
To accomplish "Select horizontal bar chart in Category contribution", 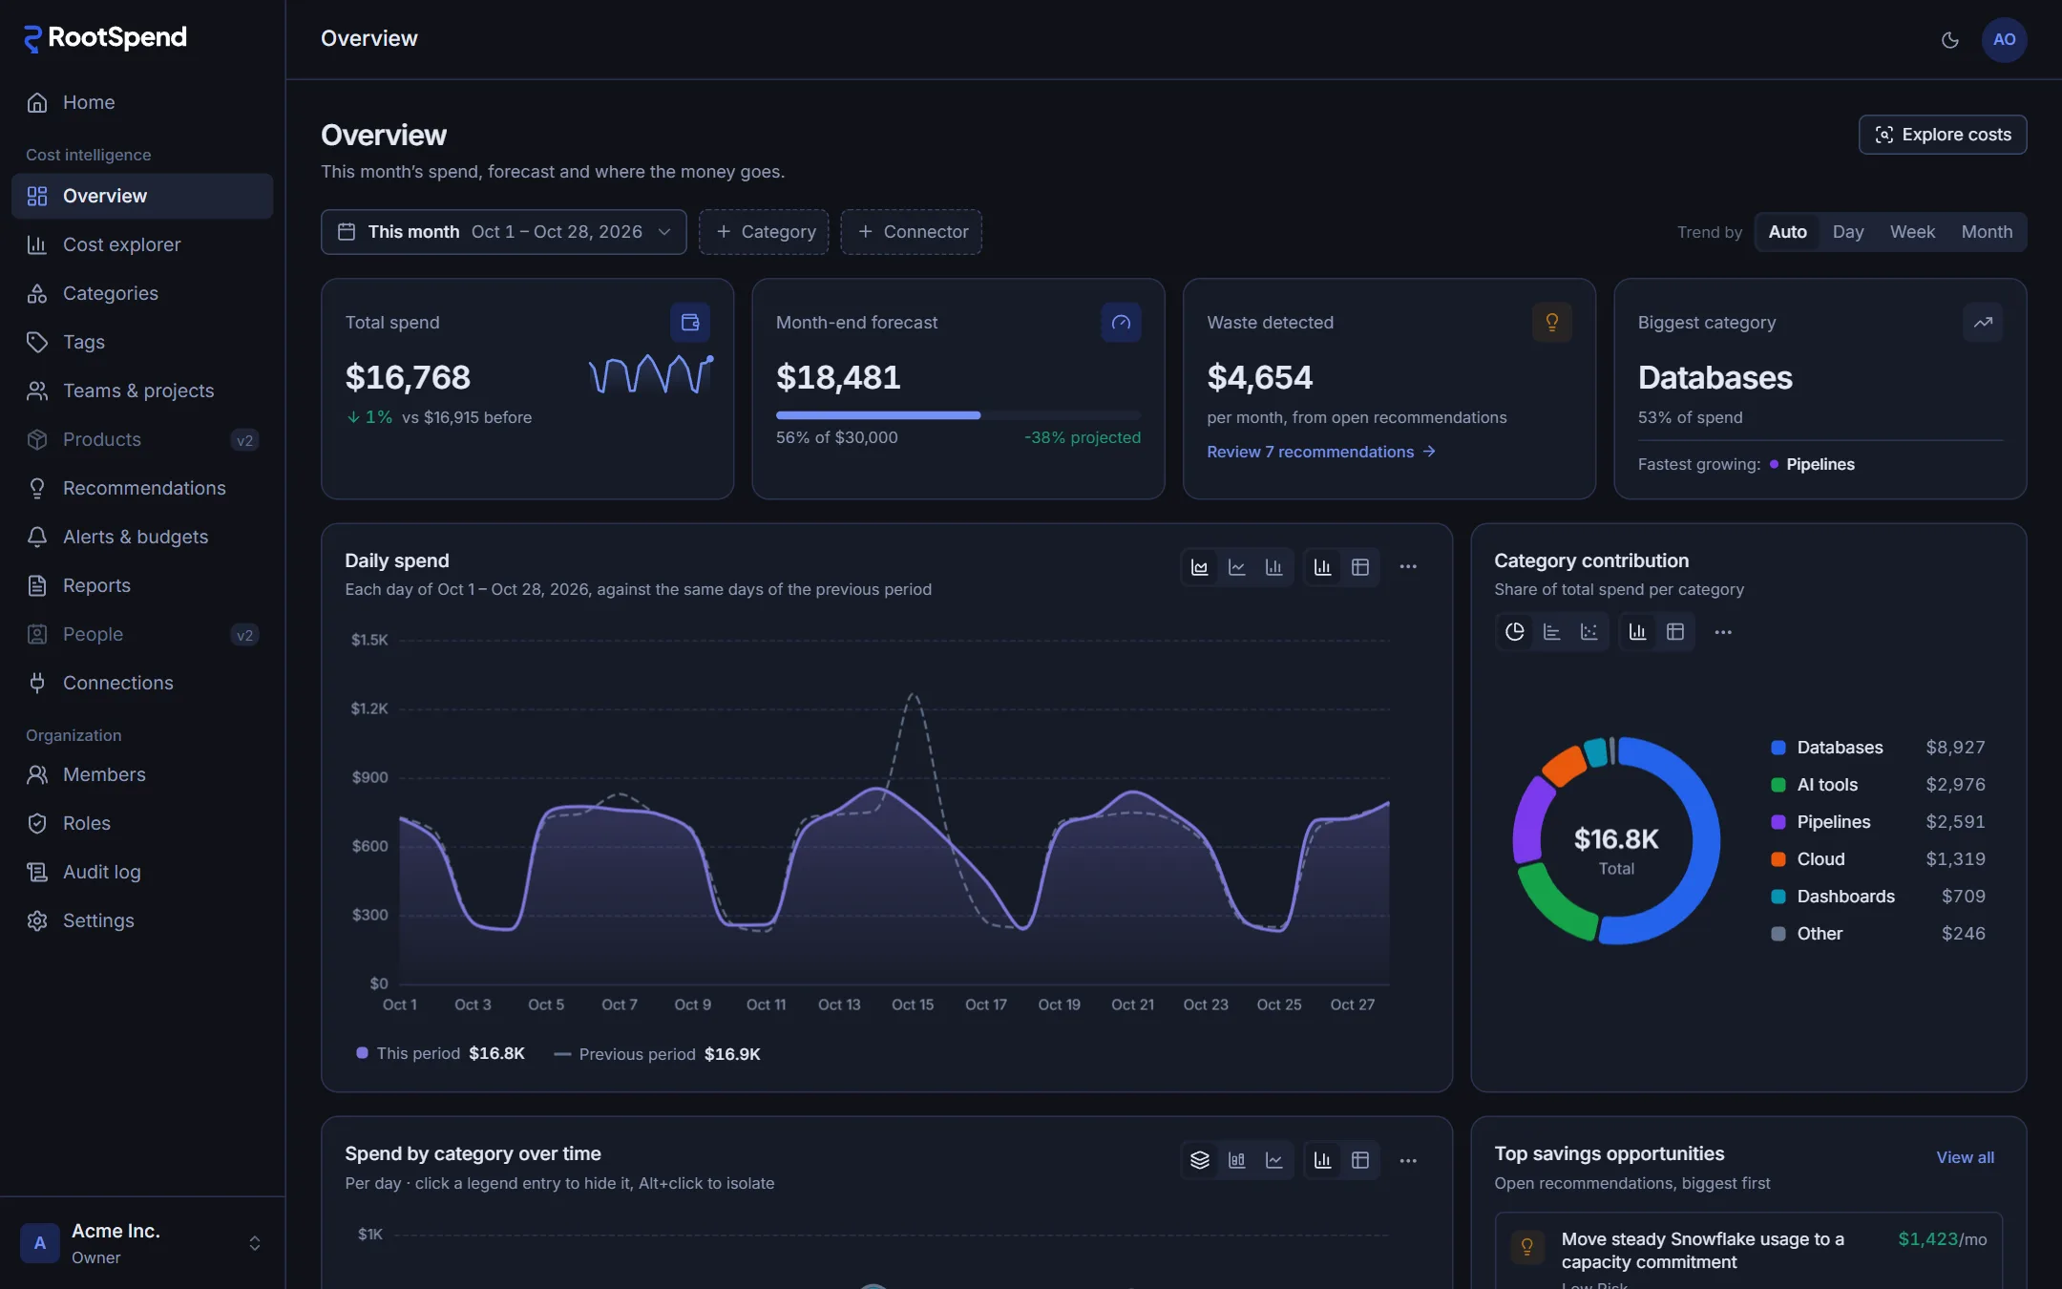I will coord(1552,631).
